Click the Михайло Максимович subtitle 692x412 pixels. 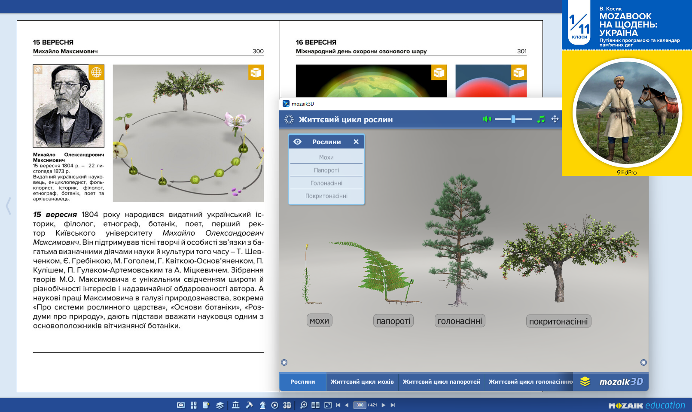point(65,51)
